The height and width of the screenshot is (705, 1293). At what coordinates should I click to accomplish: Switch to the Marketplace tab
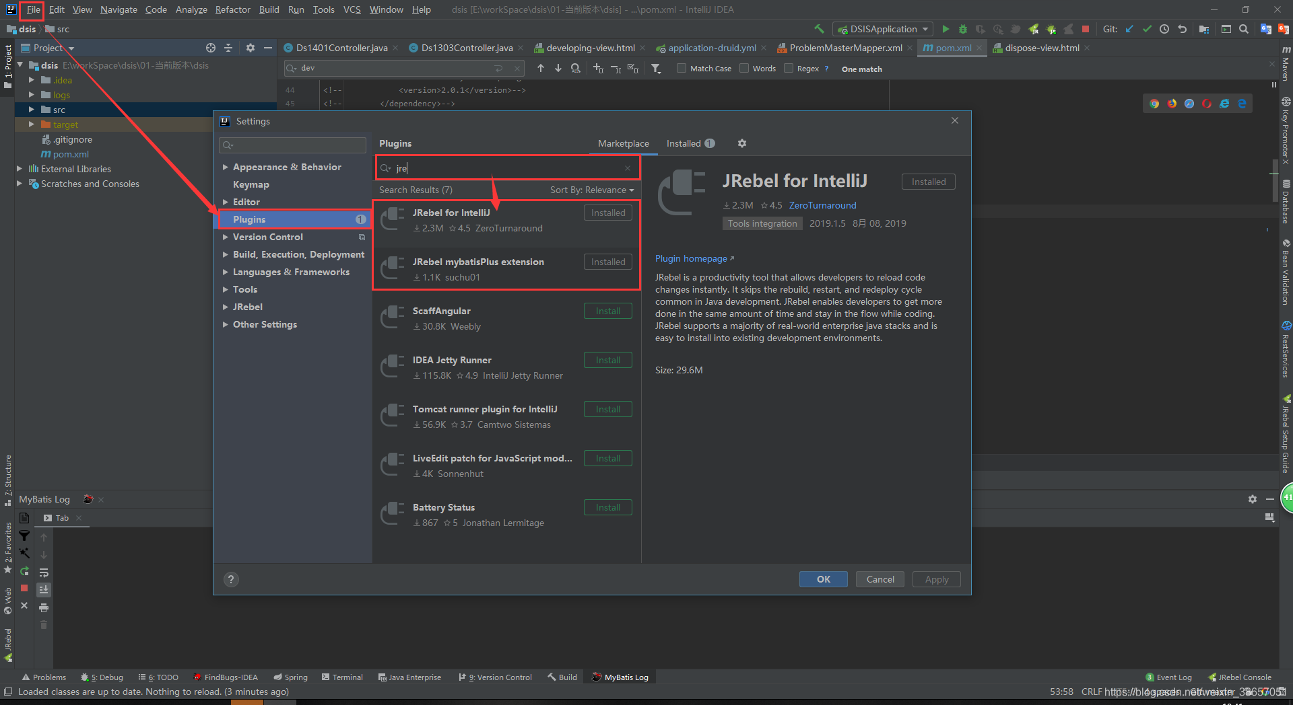623,143
